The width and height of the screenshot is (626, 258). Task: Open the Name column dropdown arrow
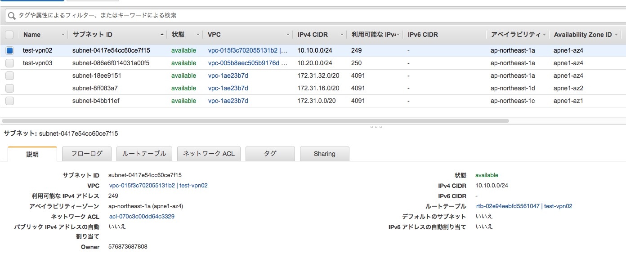tap(63, 35)
